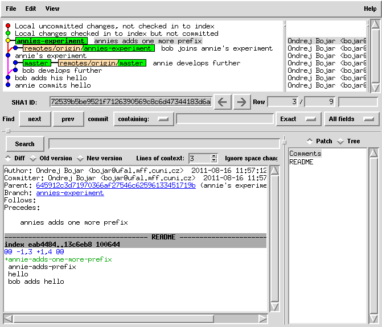Expand the All fields dropdown
Viewport: 382px width, 327px height.
point(351,119)
